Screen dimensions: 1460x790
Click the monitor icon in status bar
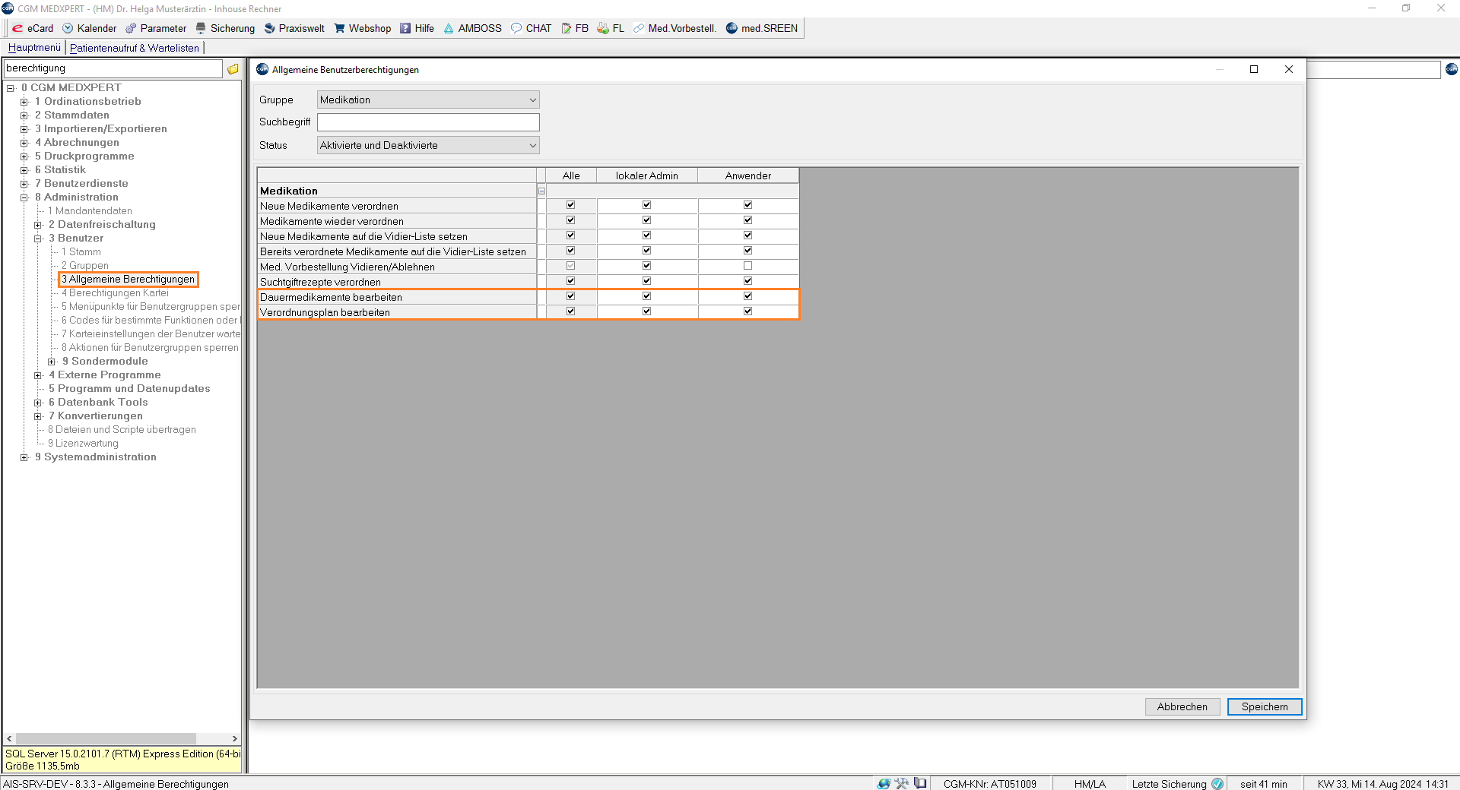point(920,783)
